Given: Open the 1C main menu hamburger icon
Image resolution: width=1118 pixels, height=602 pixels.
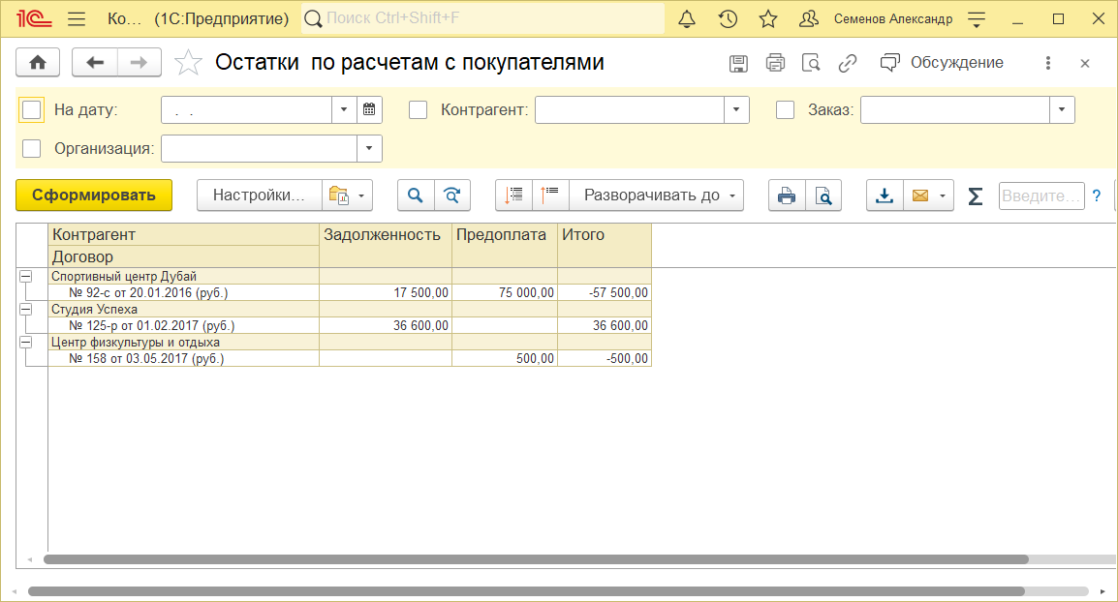Looking at the screenshot, I should pos(77,19).
